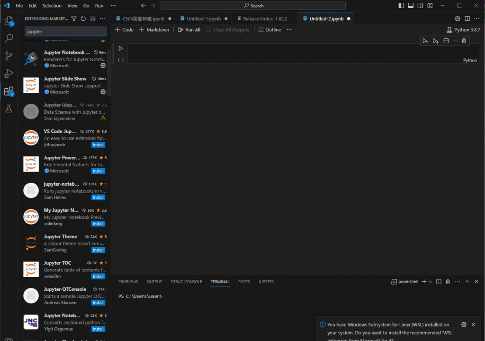
Task: Split the notebook cell
Action: [x=446, y=41]
